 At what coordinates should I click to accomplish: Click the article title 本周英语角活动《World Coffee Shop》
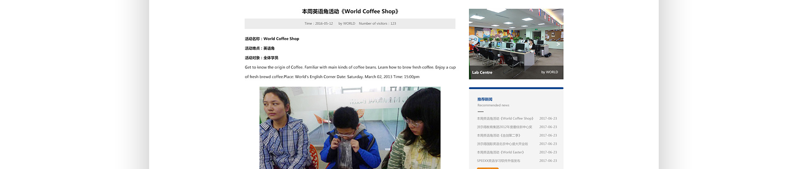(x=350, y=11)
